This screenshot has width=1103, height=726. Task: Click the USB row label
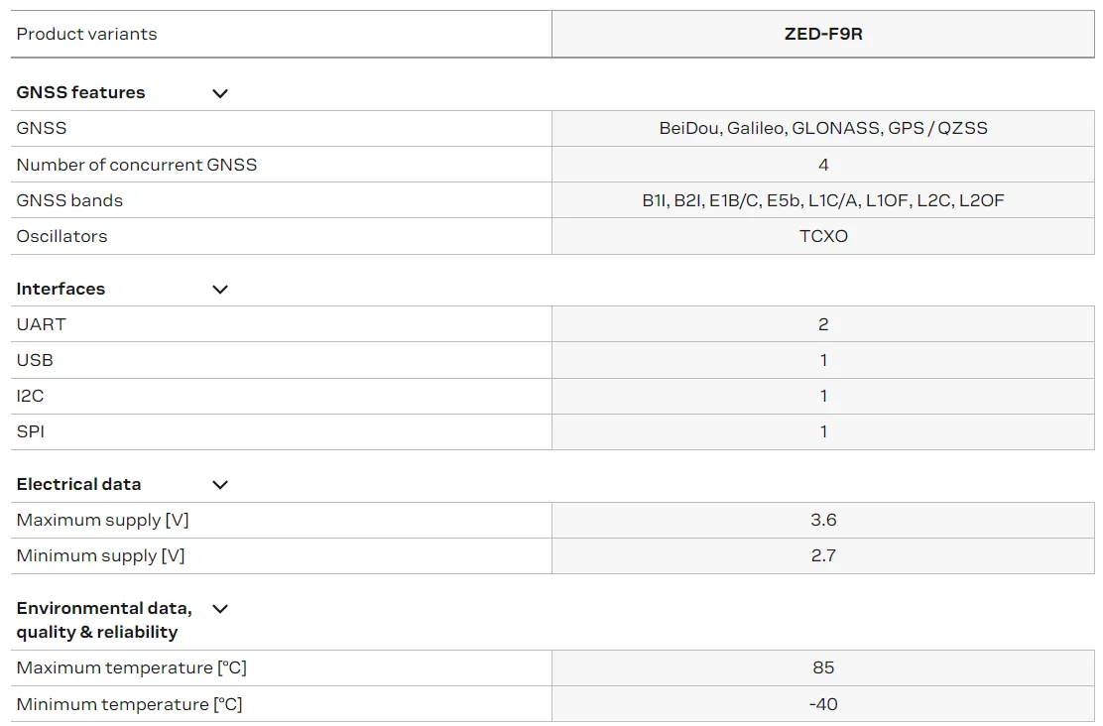coord(35,360)
